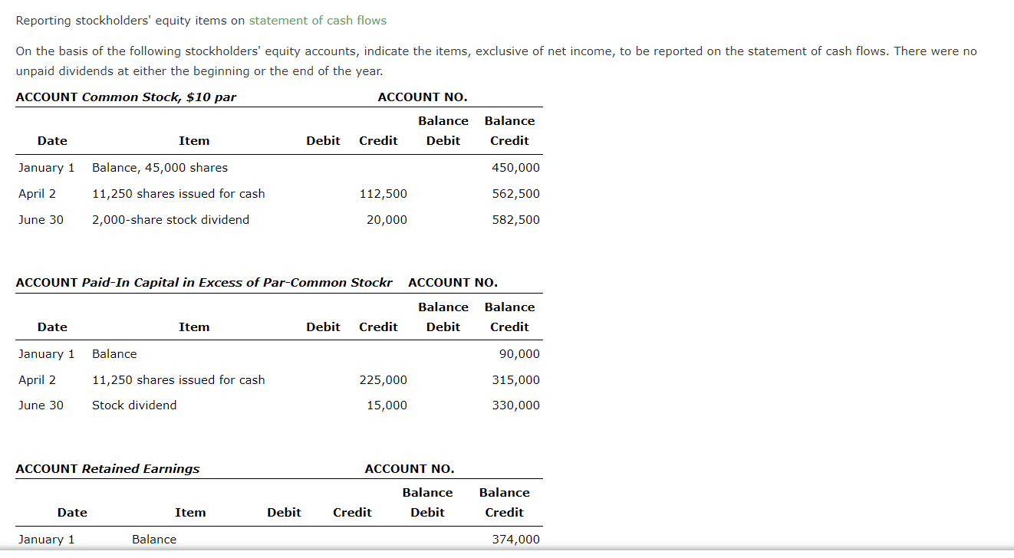Click 'Balance' item in Retained Earnings table

point(154,540)
